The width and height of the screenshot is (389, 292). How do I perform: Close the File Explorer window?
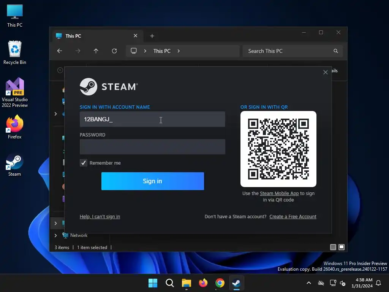(x=338, y=33)
